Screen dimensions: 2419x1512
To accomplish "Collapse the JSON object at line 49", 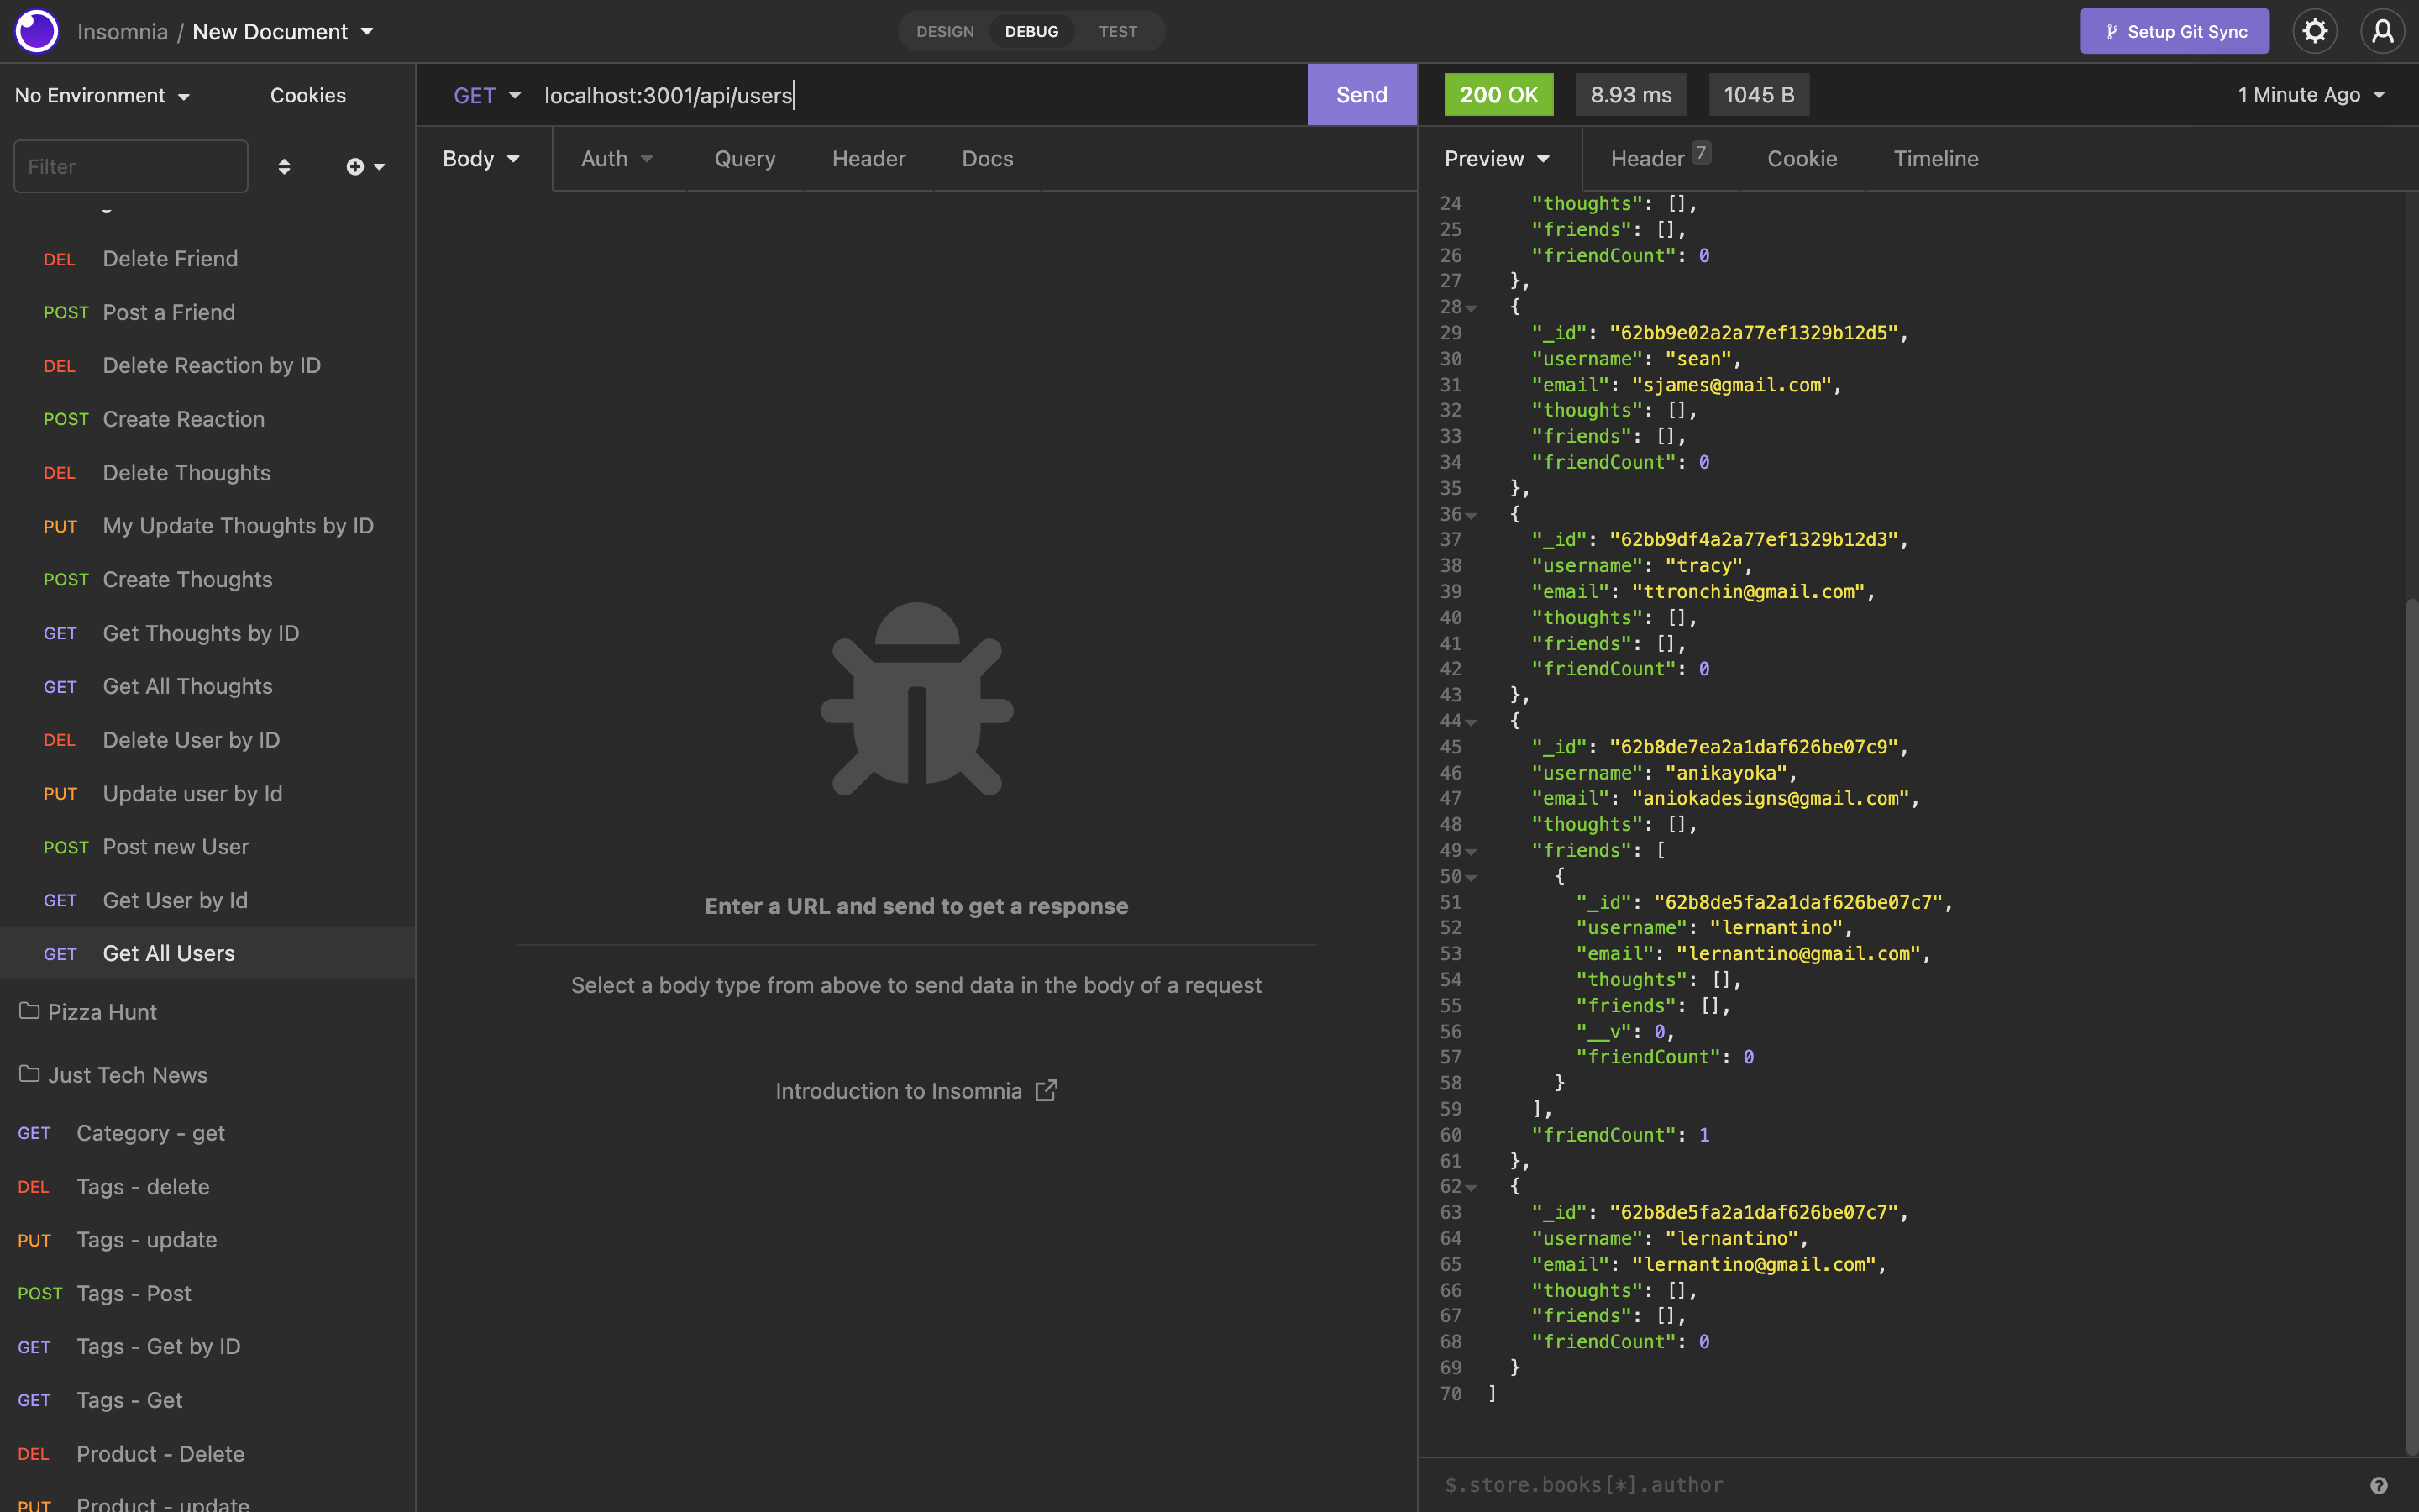I will click(1472, 851).
